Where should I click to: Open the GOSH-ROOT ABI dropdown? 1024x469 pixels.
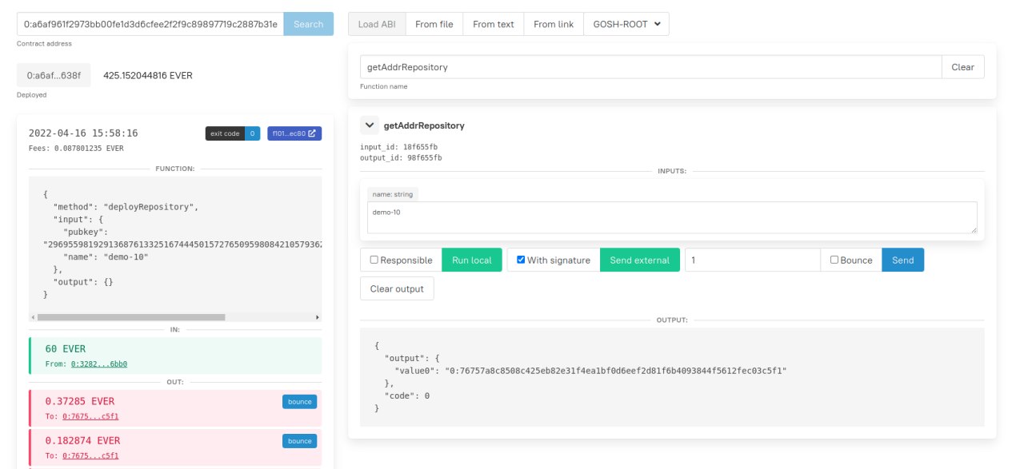click(x=626, y=24)
